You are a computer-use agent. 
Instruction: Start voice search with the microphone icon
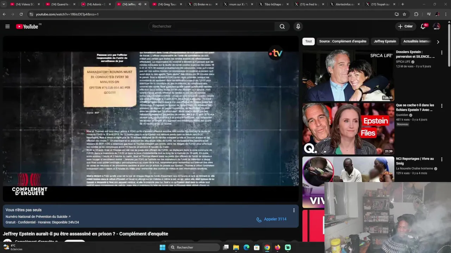point(298,26)
